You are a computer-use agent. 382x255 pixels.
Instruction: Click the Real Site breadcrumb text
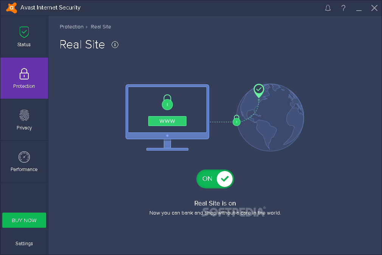101,27
